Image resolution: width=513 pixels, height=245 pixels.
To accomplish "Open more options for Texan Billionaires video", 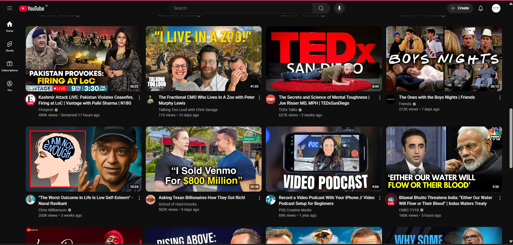I will [x=259, y=198].
